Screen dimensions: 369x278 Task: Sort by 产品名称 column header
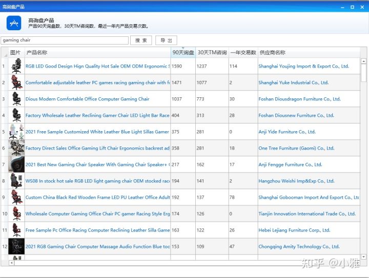(98, 52)
